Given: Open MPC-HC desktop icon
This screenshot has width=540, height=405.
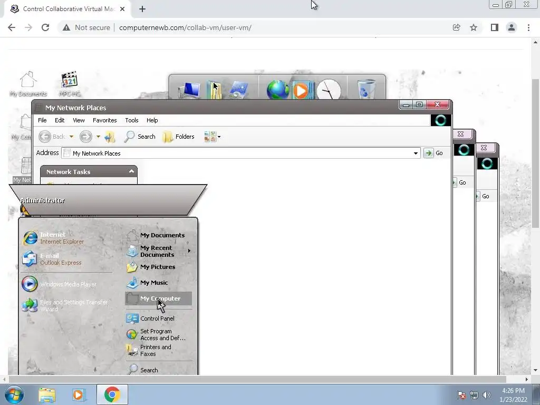Looking at the screenshot, I should tap(70, 84).
